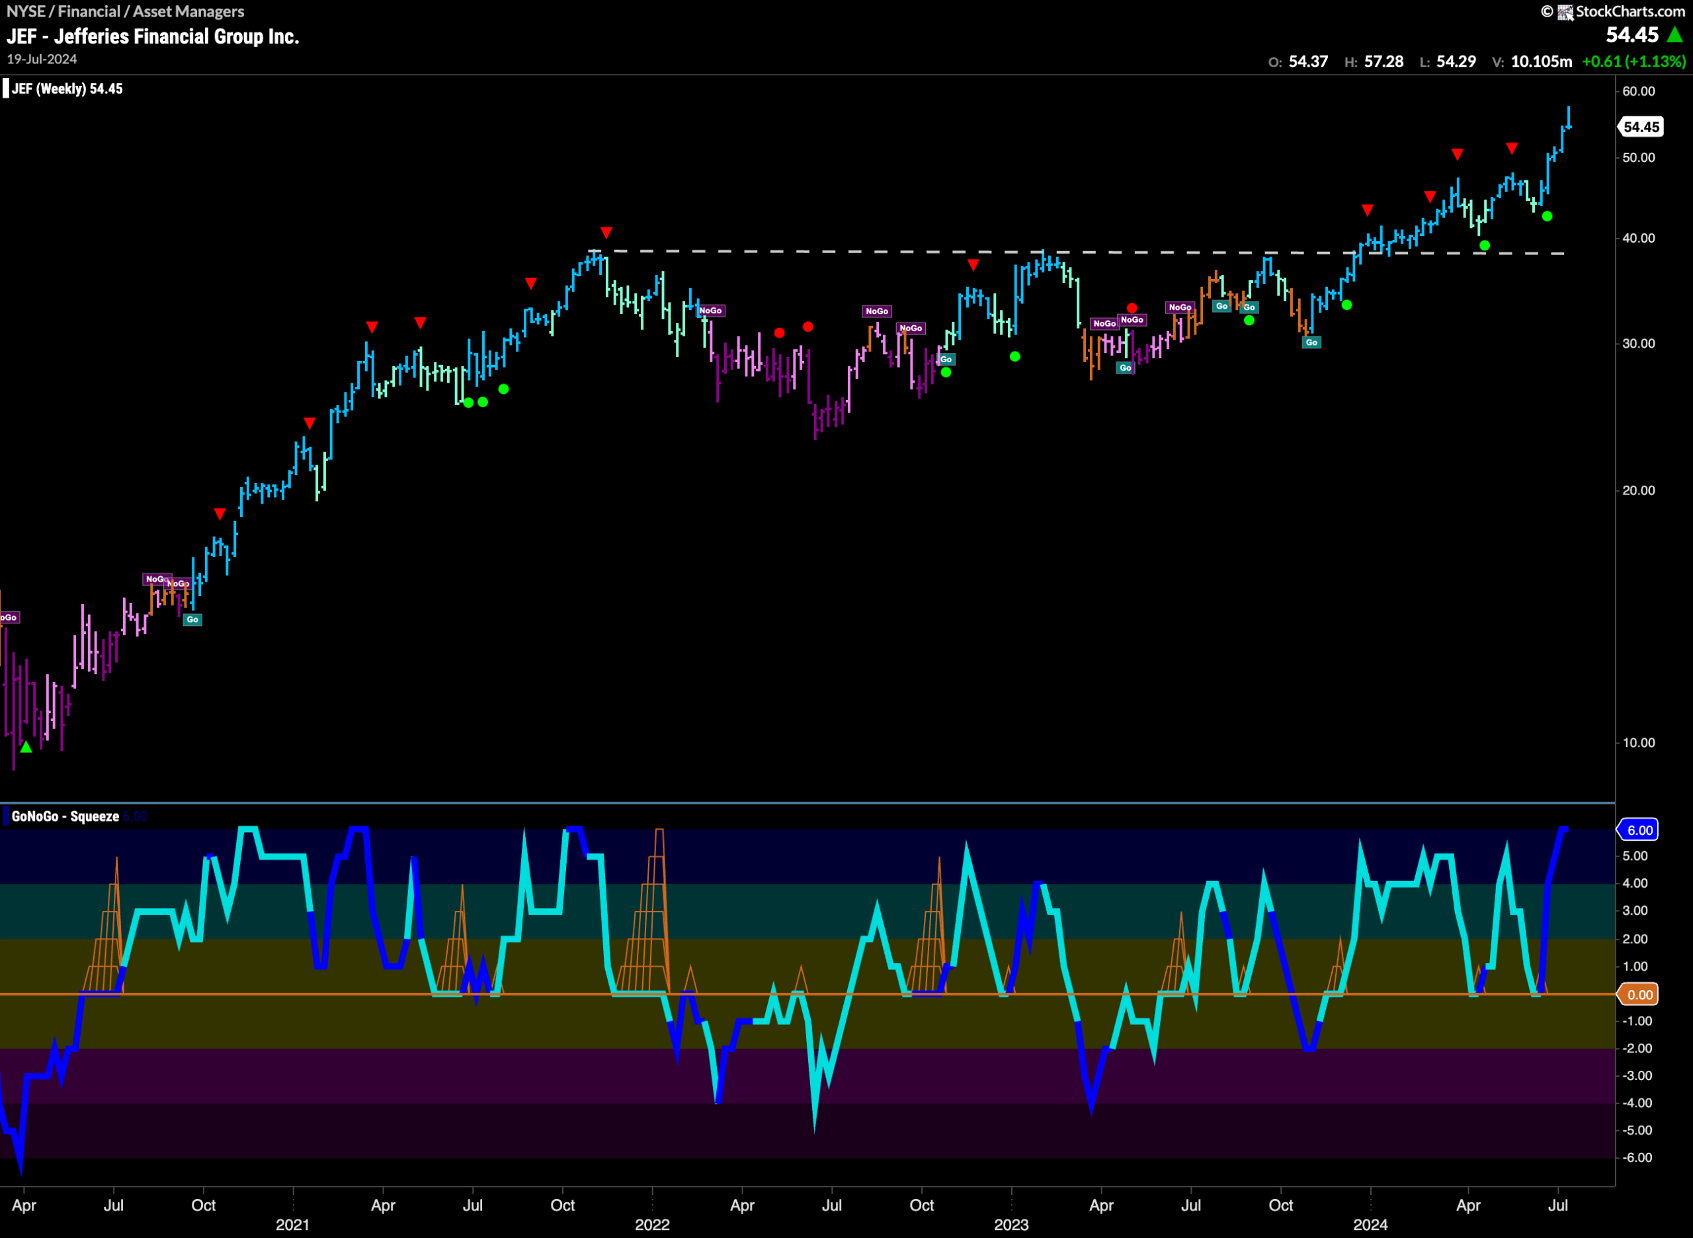Click the red circle above the April 2023 NoGo label
Image resolution: width=1693 pixels, height=1238 pixels.
(1132, 308)
